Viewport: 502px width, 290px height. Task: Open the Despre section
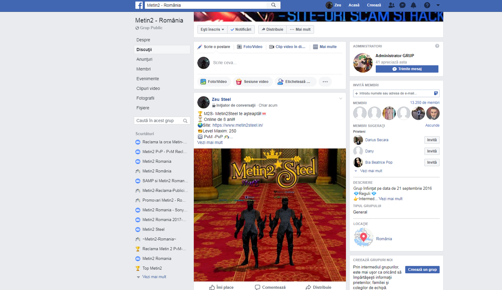coord(143,40)
